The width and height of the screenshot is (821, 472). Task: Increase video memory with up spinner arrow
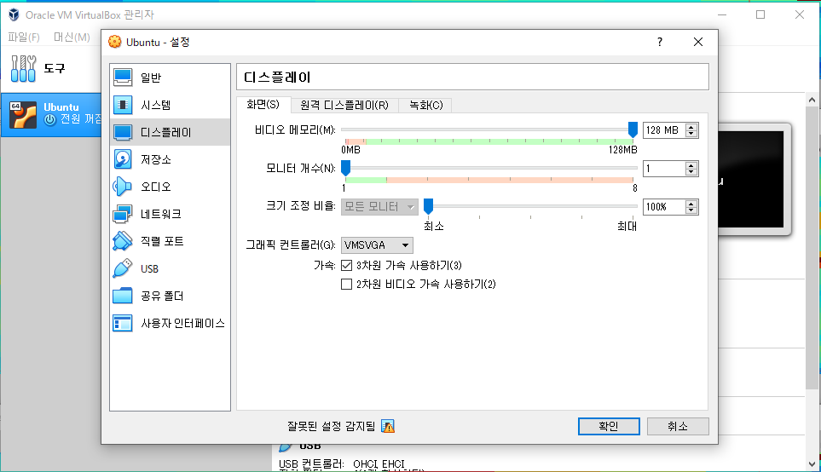691,127
